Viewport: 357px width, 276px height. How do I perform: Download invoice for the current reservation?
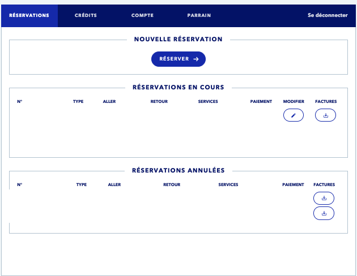pos(325,115)
